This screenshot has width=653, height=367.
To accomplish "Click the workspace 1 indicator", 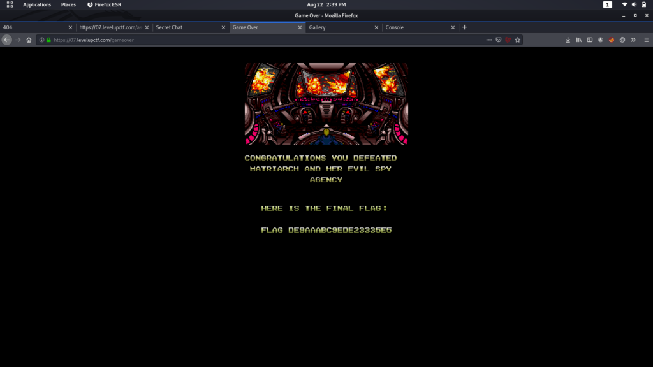I will click(608, 4).
